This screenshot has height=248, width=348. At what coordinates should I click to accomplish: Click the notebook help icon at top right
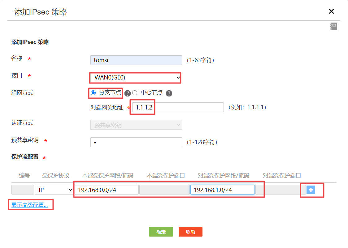click(x=333, y=27)
